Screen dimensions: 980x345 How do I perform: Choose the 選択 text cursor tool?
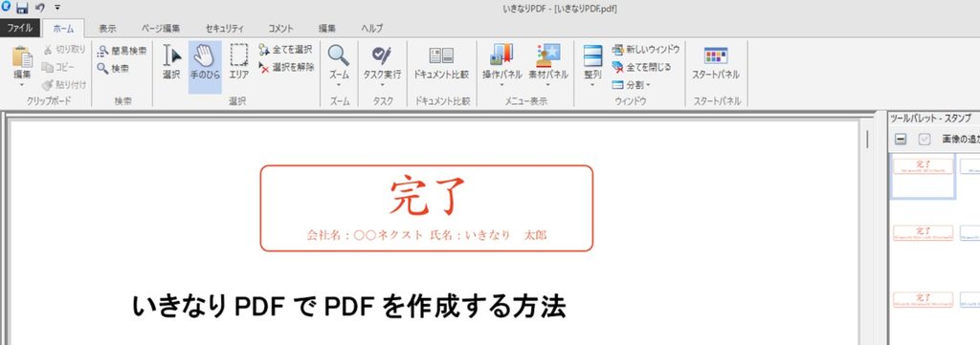pyautogui.click(x=172, y=62)
